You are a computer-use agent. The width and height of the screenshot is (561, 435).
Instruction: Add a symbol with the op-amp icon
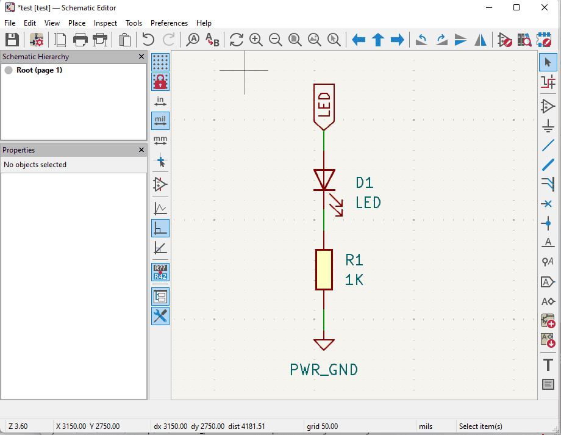(x=548, y=106)
